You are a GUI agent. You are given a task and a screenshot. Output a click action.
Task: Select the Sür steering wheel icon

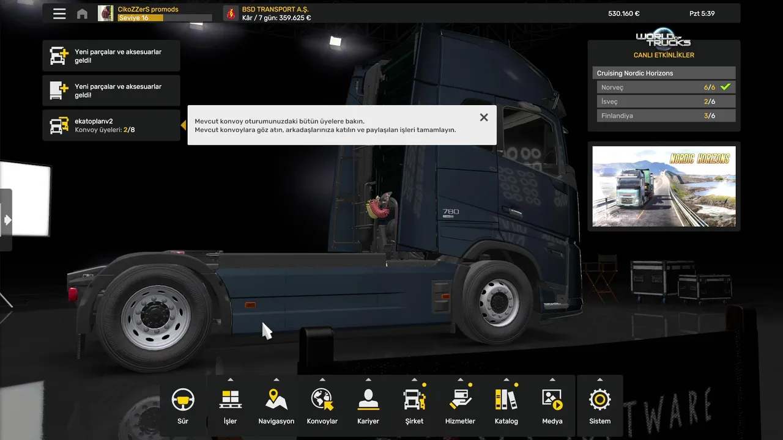pyautogui.click(x=183, y=400)
